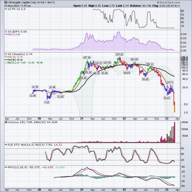Click the Volume 151.7M header value
The width and height of the screenshot is (192, 192).
point(140,6)
